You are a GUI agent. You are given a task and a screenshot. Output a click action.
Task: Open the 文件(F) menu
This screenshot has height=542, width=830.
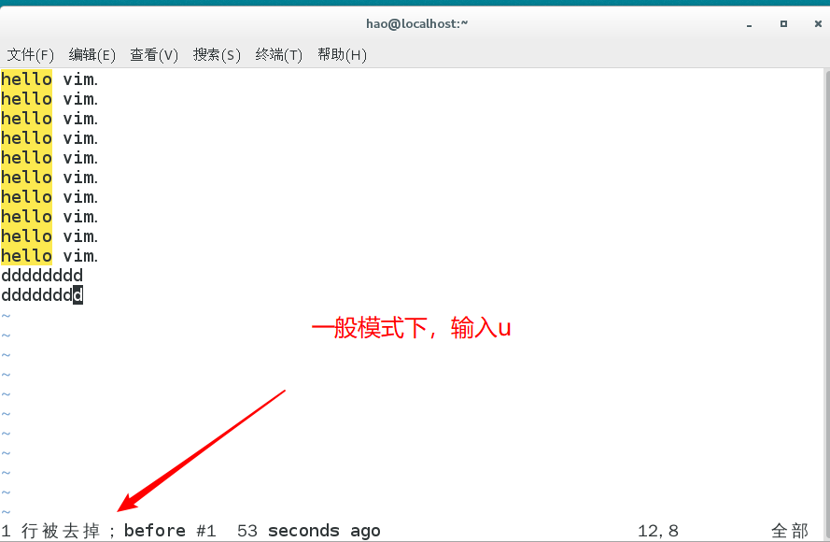point(30,54)
